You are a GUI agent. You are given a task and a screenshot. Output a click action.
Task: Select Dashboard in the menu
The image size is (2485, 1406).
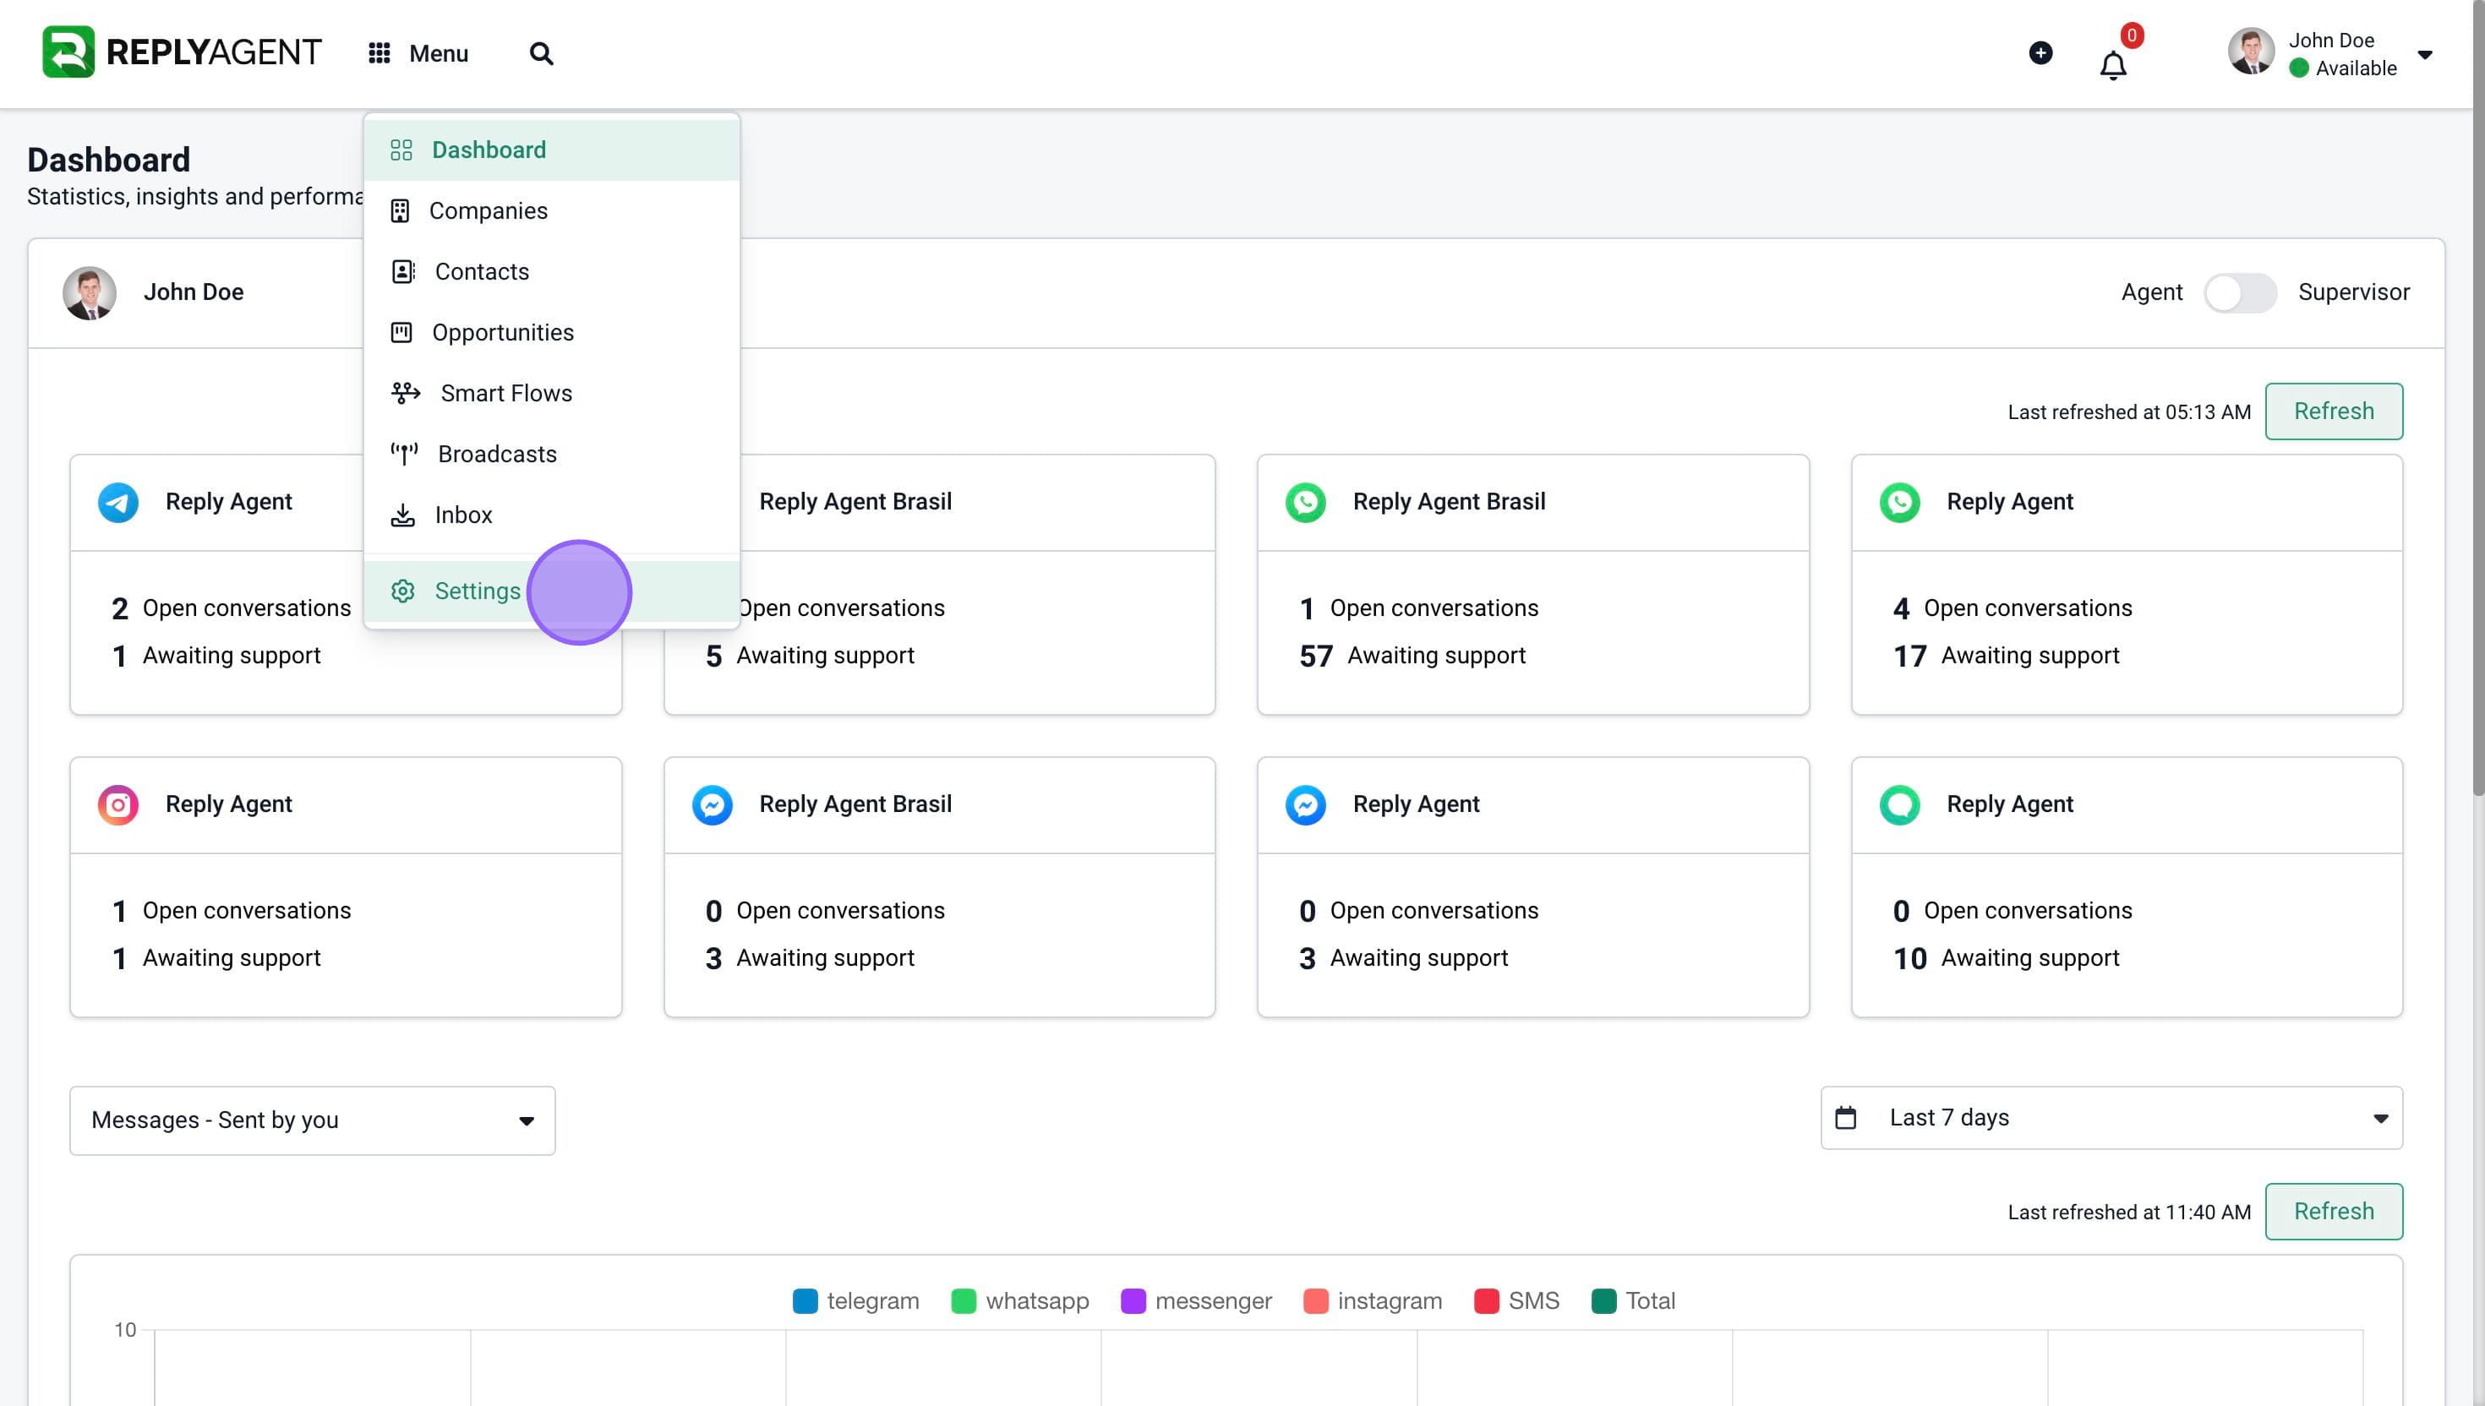(x=551, y=150)
